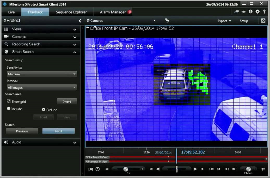Click the Invert button
270x178 pixels.
click(x=67, y=102)
